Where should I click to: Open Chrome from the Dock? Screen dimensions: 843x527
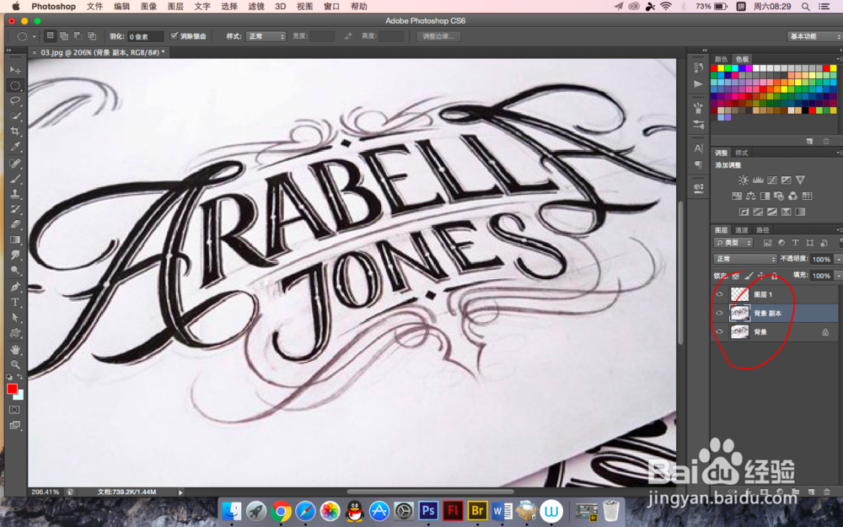[x=280, y=512]
